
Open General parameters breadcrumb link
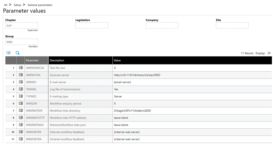40,5
